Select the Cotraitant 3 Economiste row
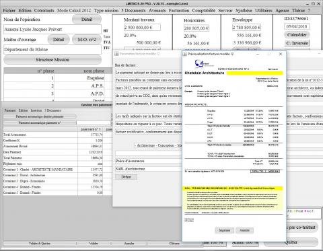The height and width of the screenshot is (251, 323). coord(53,181)
